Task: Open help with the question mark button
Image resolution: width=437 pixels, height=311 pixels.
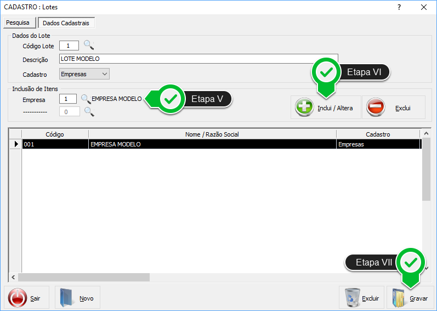Action: click(399, 7)
